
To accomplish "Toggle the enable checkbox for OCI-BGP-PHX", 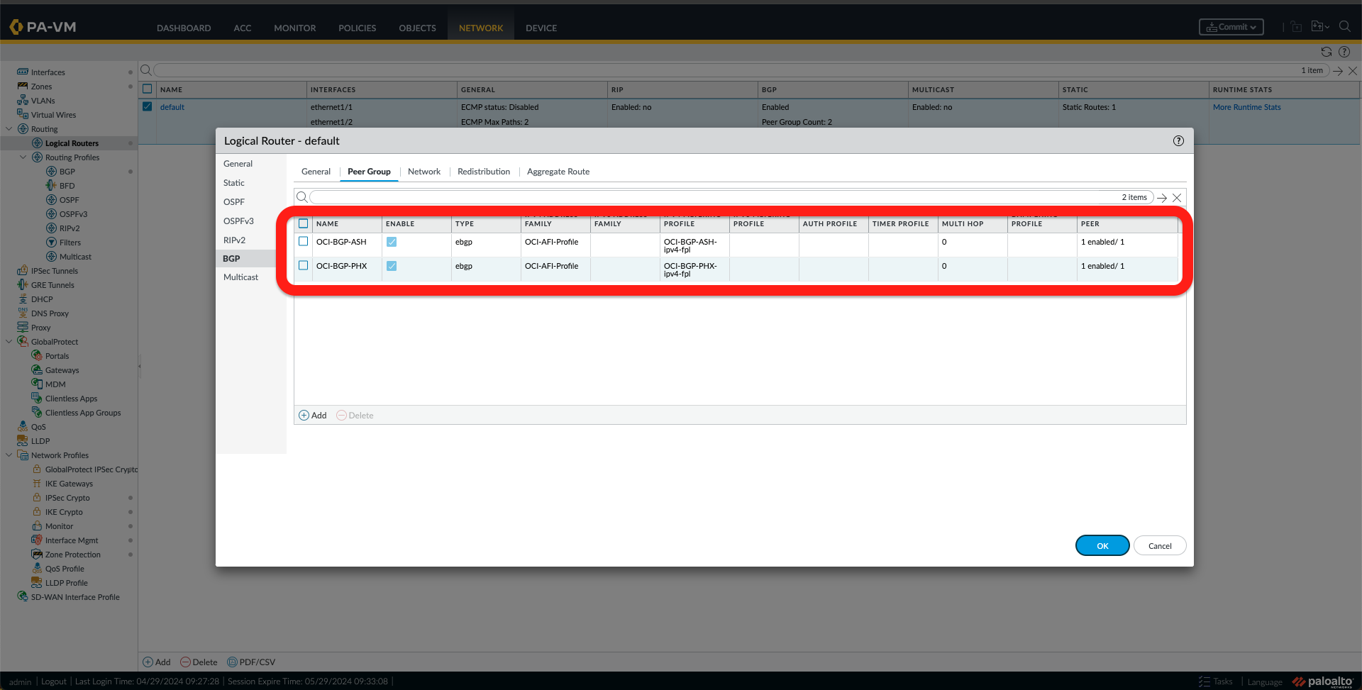I will [x=392, y=266].
